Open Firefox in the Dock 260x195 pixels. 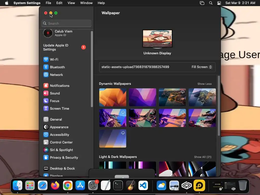(55, 185)
